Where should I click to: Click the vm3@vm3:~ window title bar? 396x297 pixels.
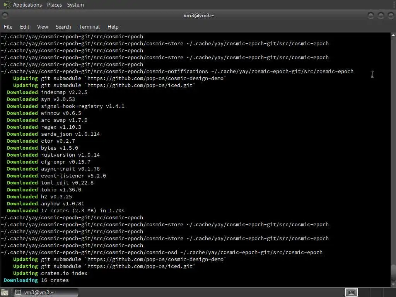click(198, 15)
